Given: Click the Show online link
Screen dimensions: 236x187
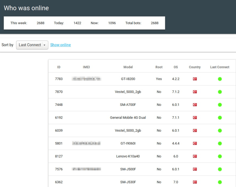Looking at the screenshot, I should [61, 45].
